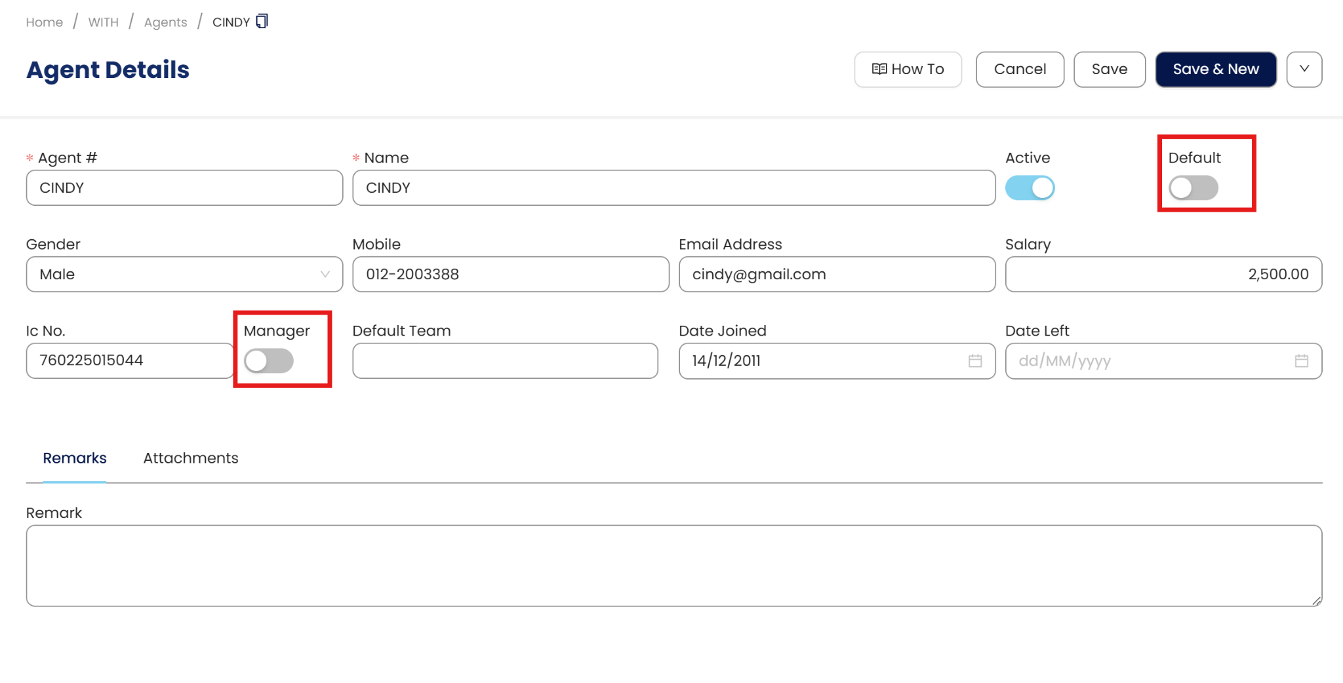Open the Date Left calendar icon
Screen dimensions: 1343x683
click(x=1301, y=361)
